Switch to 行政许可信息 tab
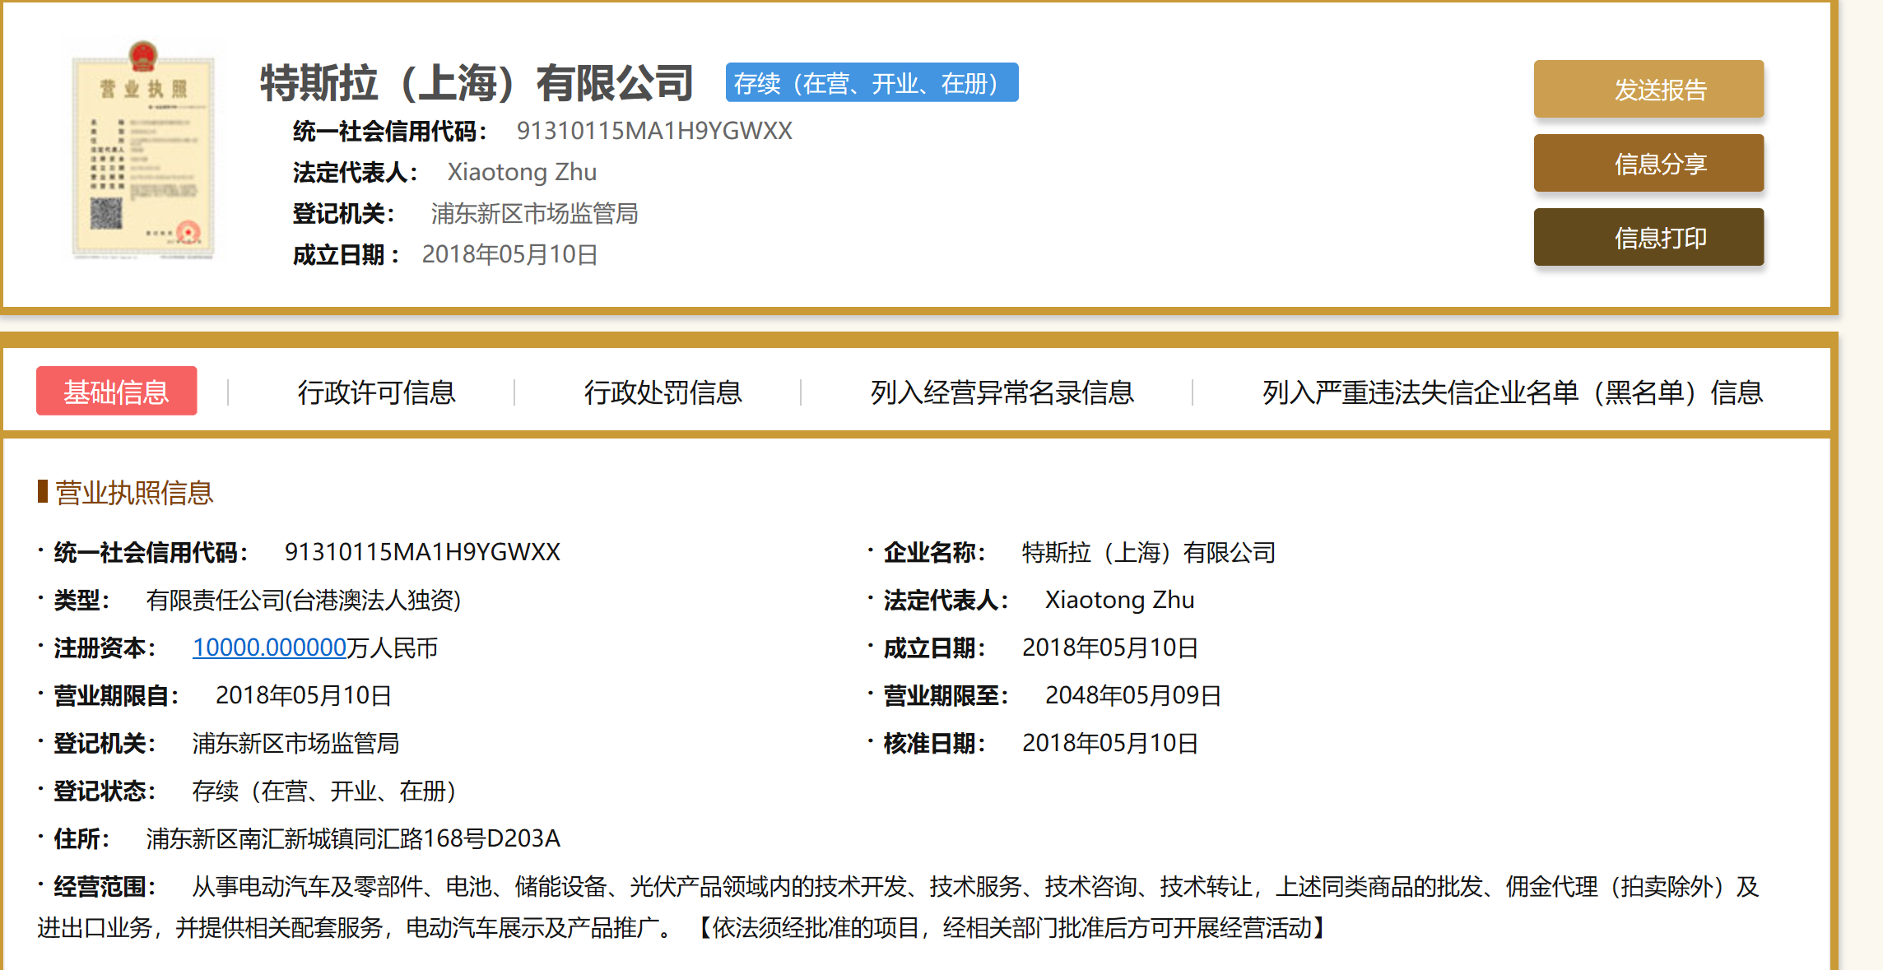 [x=376, y=392]
